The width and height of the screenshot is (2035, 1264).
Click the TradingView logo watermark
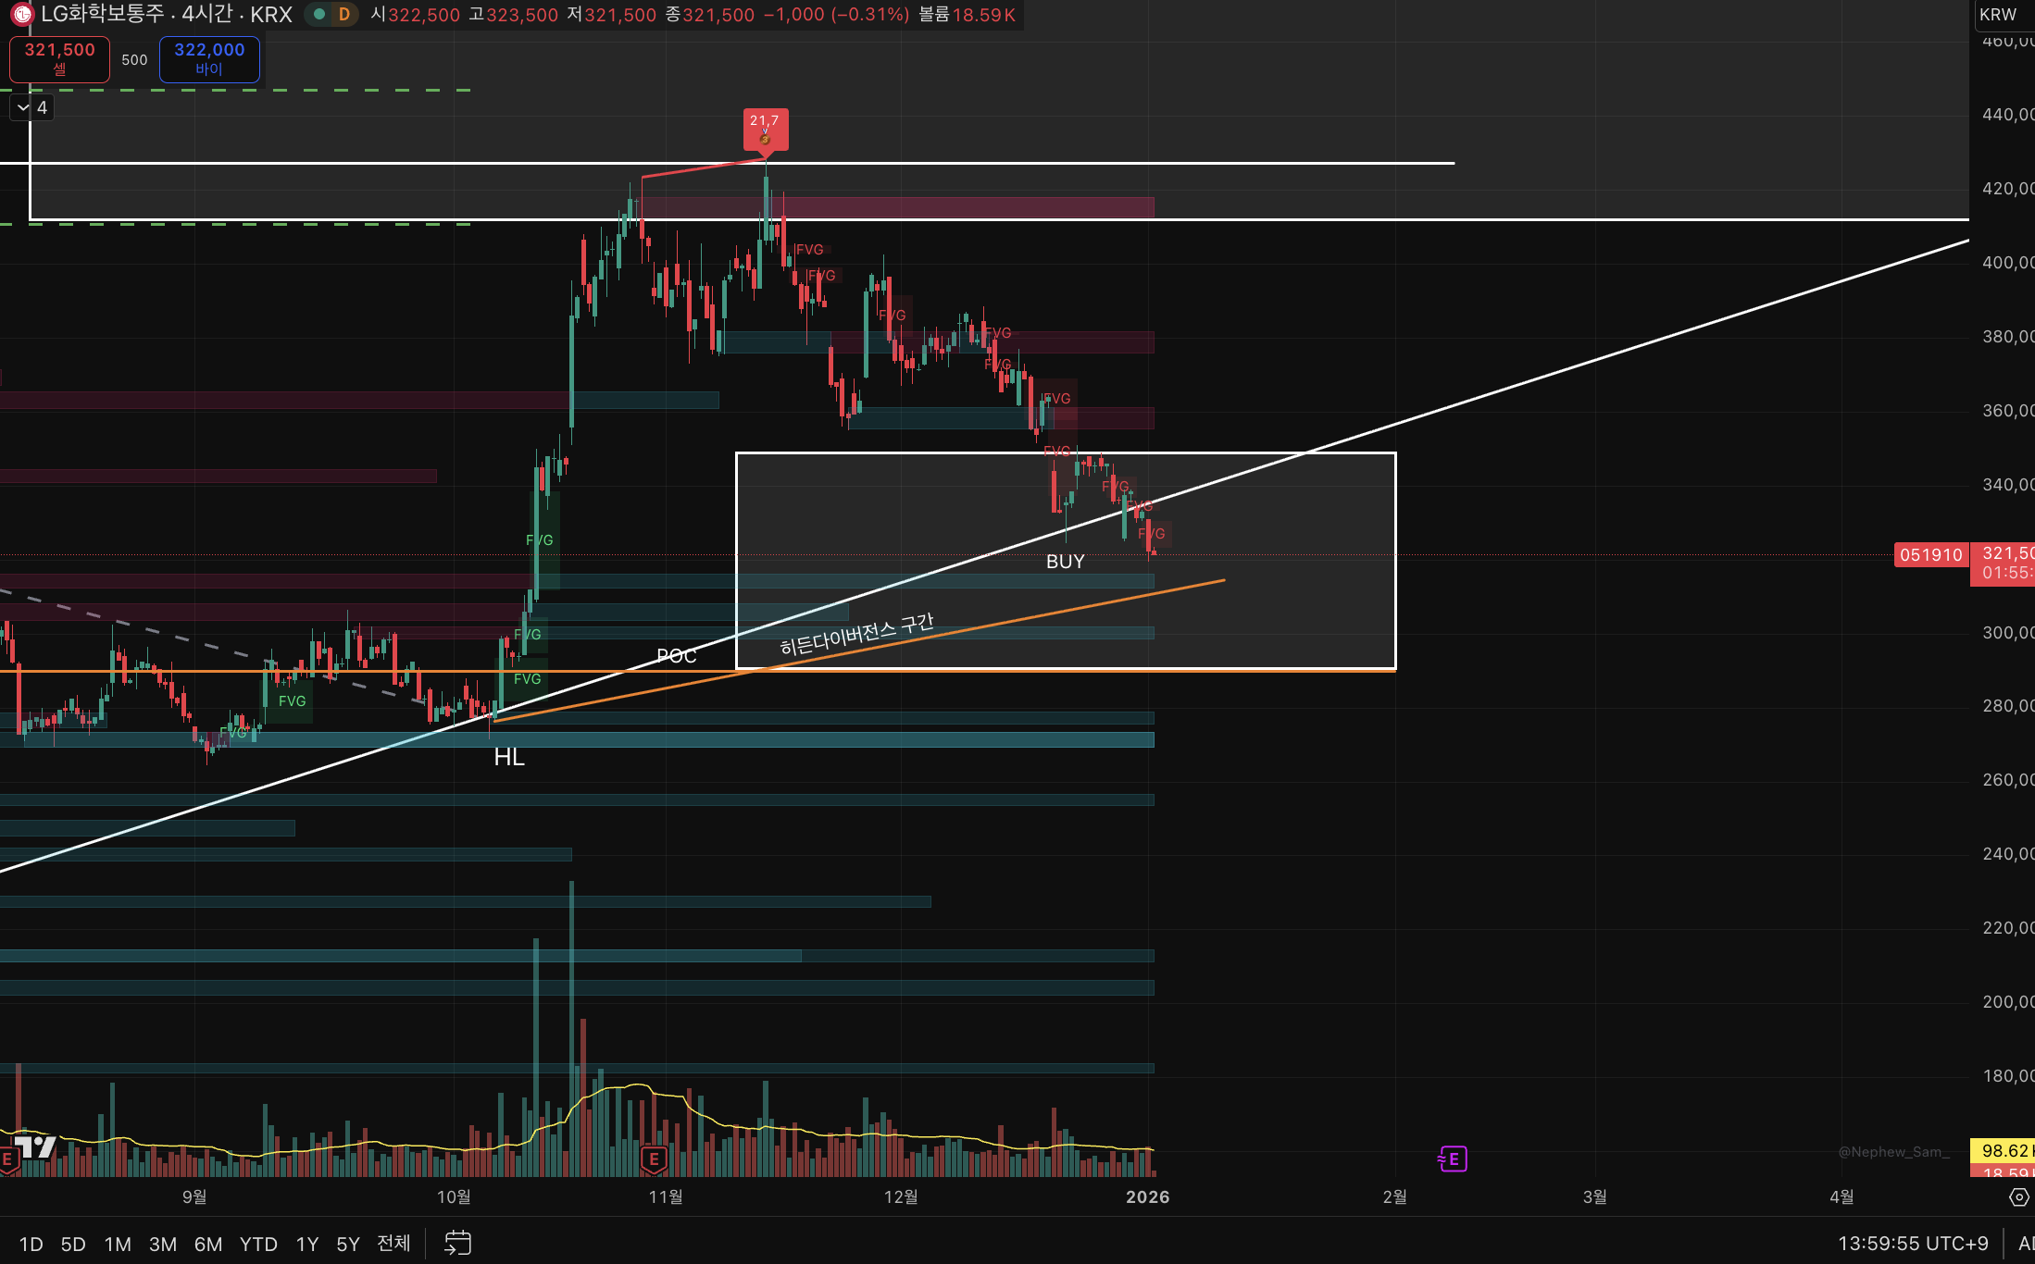[x=35, y=1147]
